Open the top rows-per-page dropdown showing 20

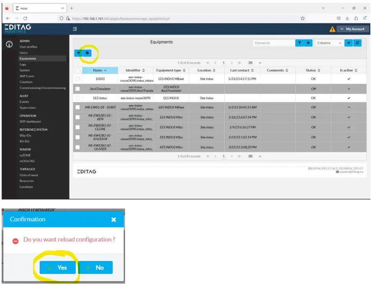tap(254, 63)
